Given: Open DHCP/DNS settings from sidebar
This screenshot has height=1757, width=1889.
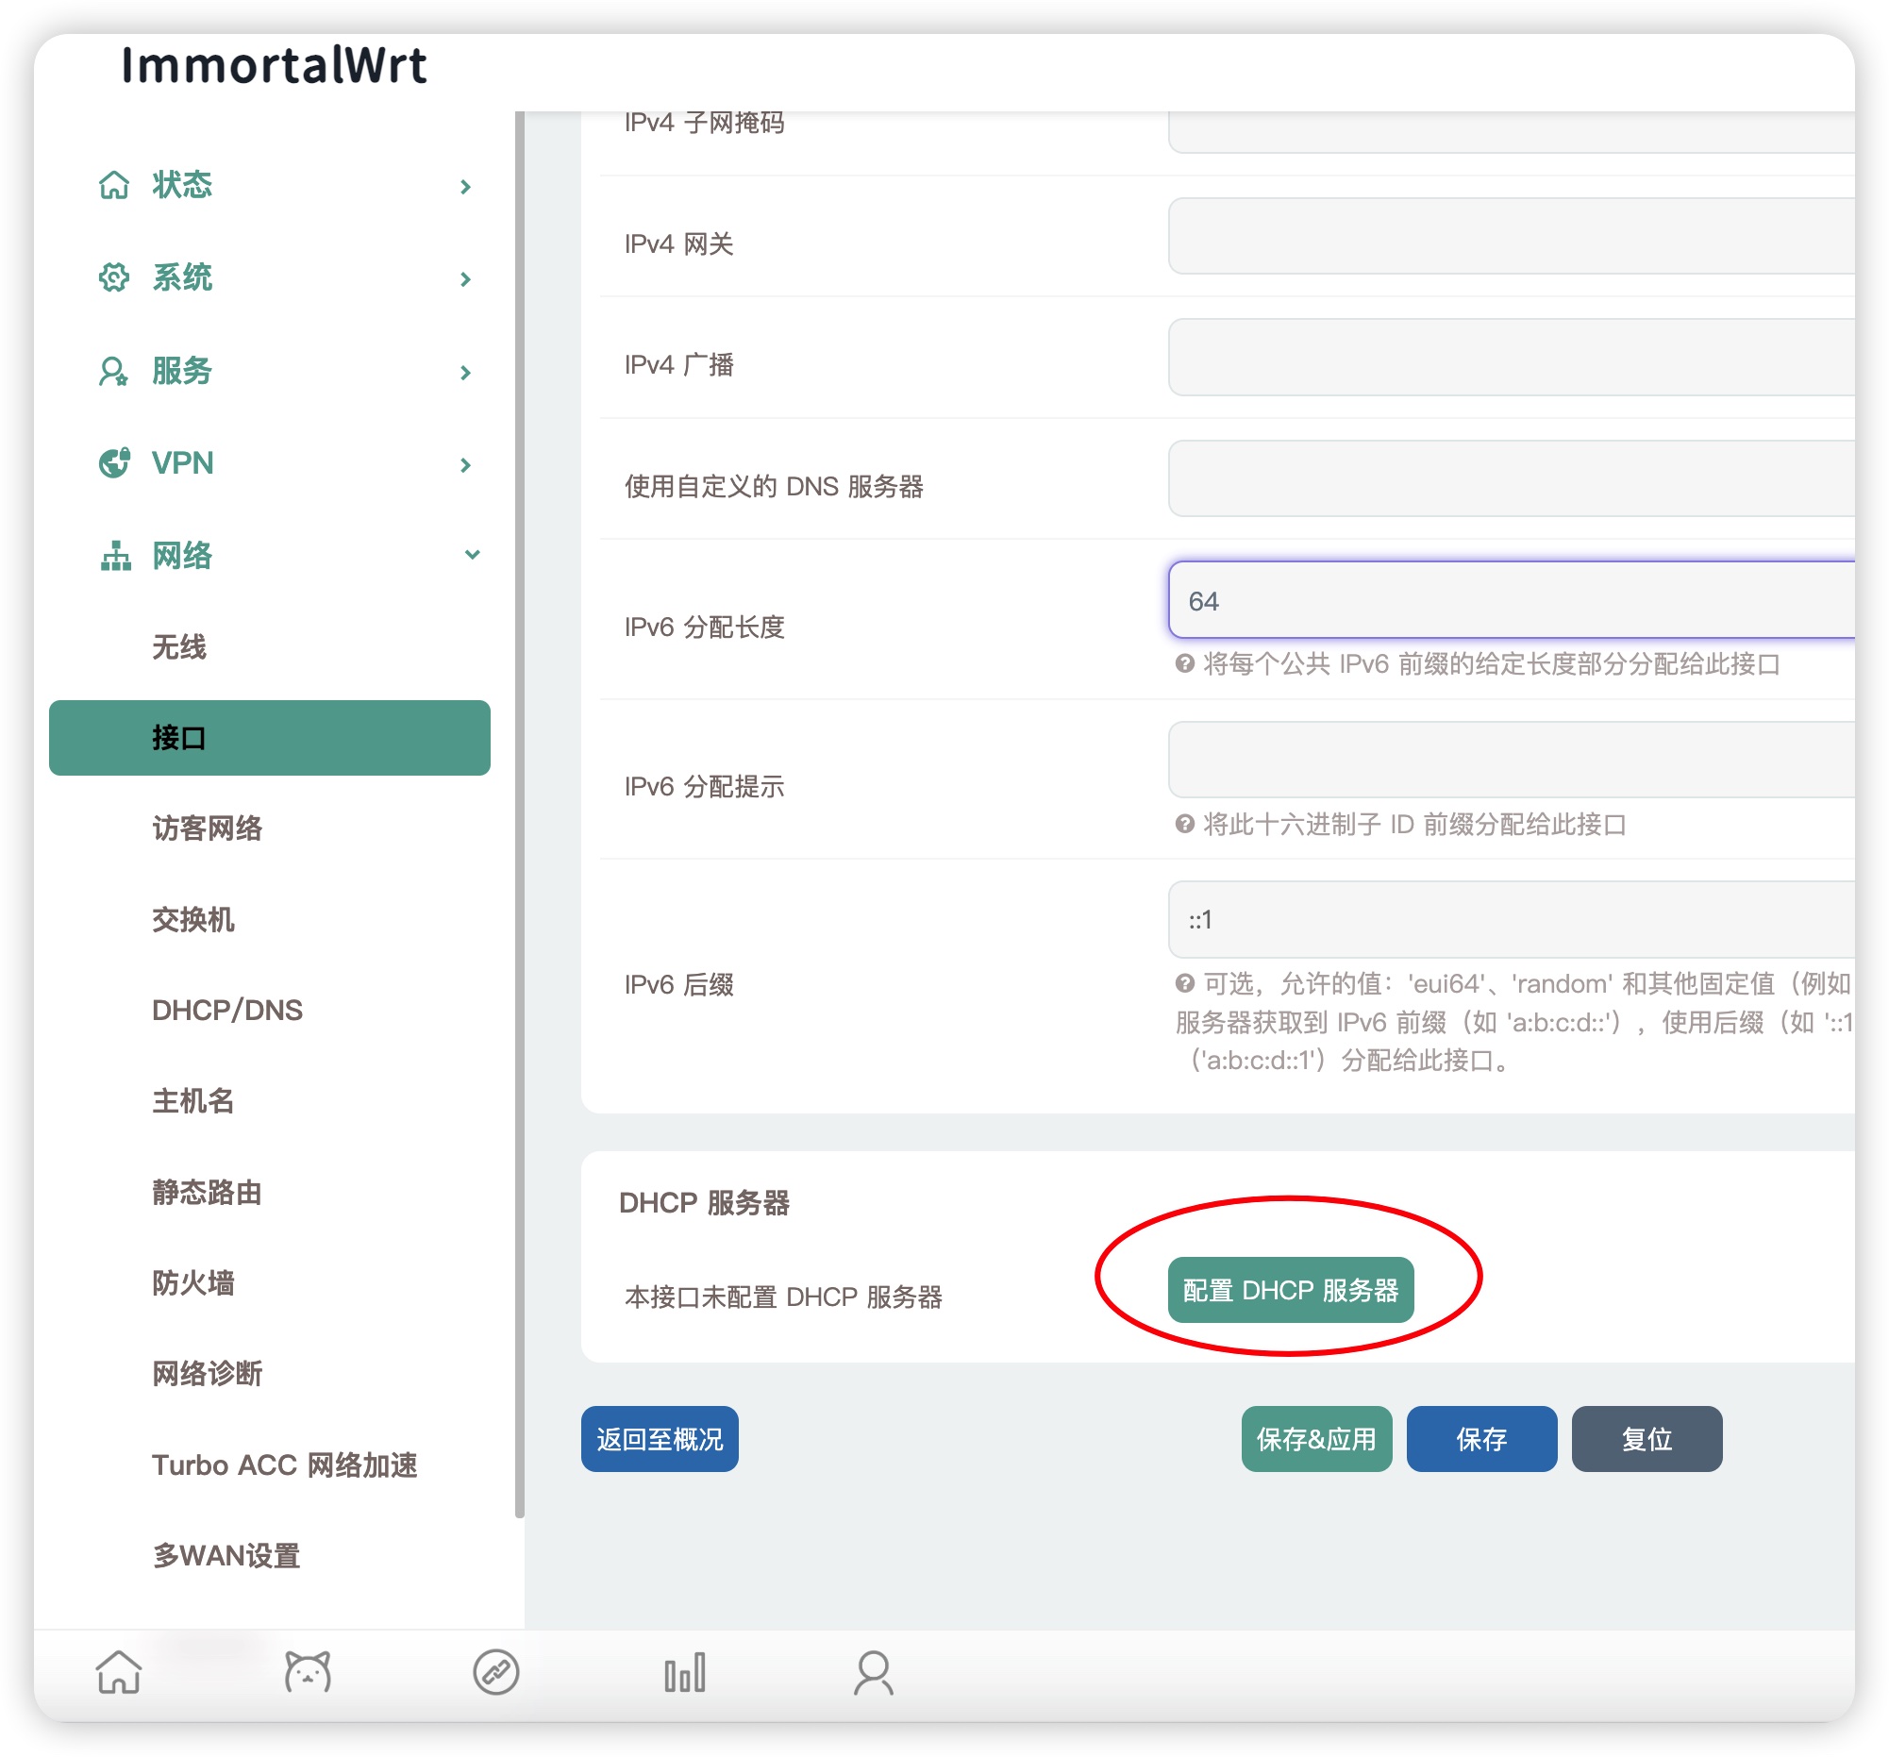Looking at the screenshot, I should (227, 1010).
